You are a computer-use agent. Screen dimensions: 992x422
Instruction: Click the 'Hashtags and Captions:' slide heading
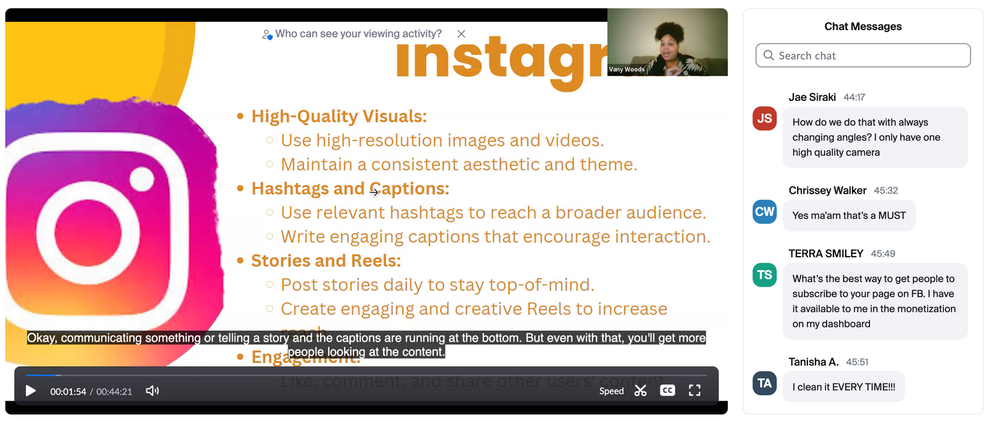point(350,188)
